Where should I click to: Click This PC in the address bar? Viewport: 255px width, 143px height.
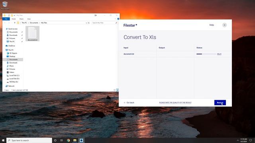pyautogui.click(x=24, y=23)
